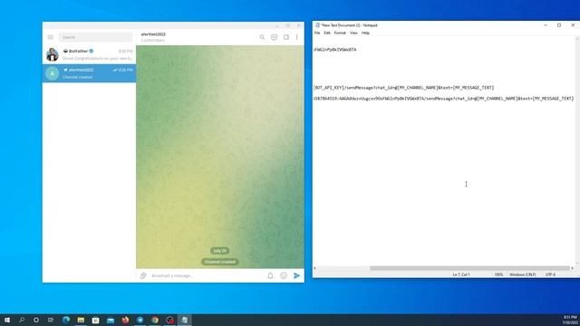
Task: Click the Notepad horizontal scrollbar thumb
Action: (x=469, y=268)
